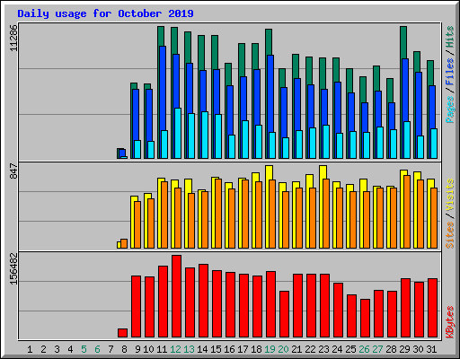Click the 847 visits axis maximum label
The image size is (460, 359).
13,171
